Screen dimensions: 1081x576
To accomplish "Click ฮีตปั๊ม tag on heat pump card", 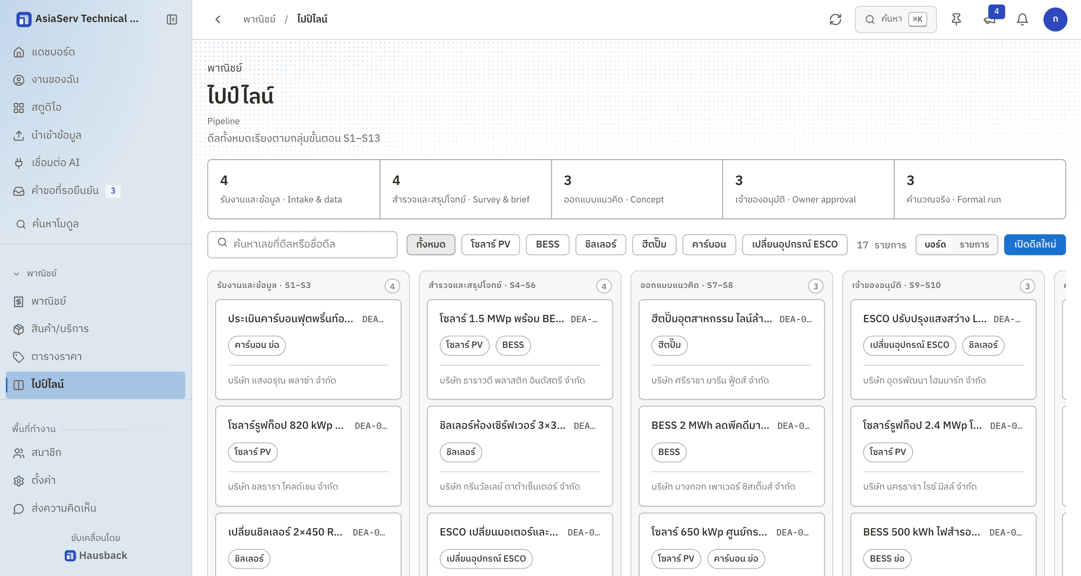I will (x=669, y=346).
